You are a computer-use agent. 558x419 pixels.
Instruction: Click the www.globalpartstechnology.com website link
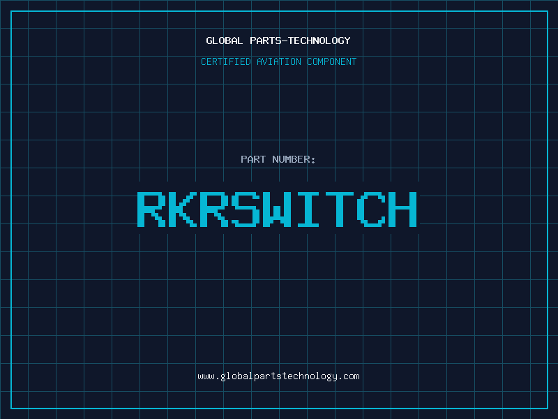(278, 376)
